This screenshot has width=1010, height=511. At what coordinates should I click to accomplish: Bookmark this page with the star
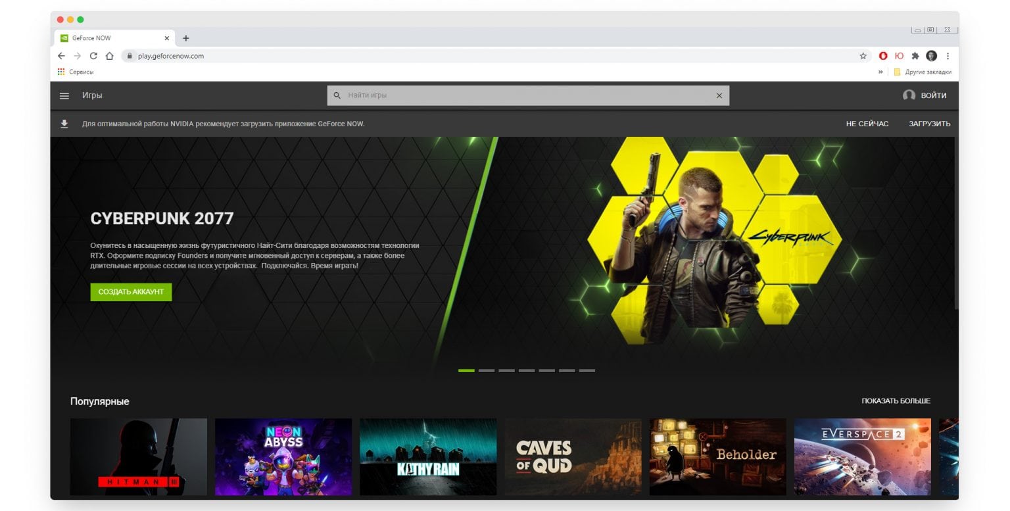[863, 56]
